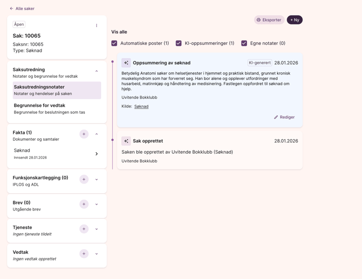Disable Egne notater filter checkbox

244,43
